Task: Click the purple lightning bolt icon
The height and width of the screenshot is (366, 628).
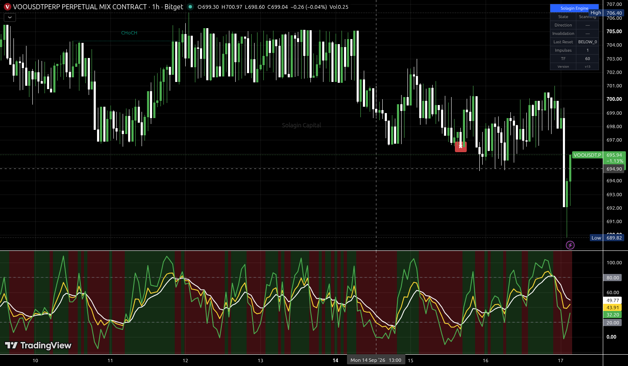Action: pyautogui.click(x=570, y=245)
